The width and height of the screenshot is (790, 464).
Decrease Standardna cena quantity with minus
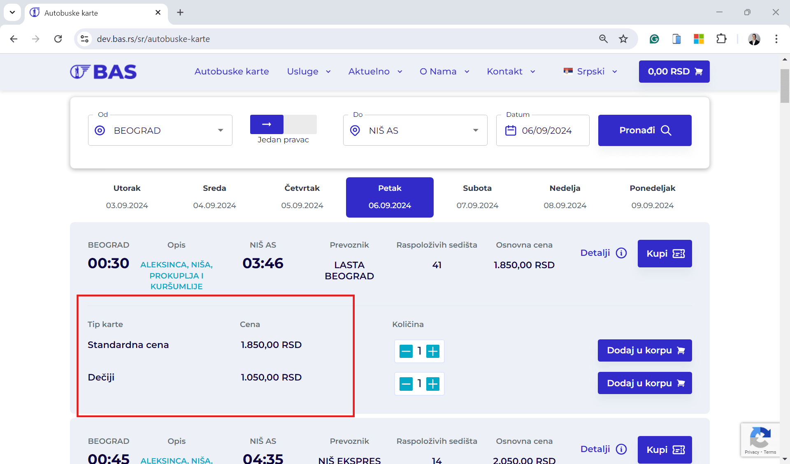click(406, 351)
